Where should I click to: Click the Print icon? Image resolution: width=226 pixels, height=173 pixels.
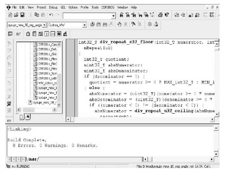click(x=160, y=15)
